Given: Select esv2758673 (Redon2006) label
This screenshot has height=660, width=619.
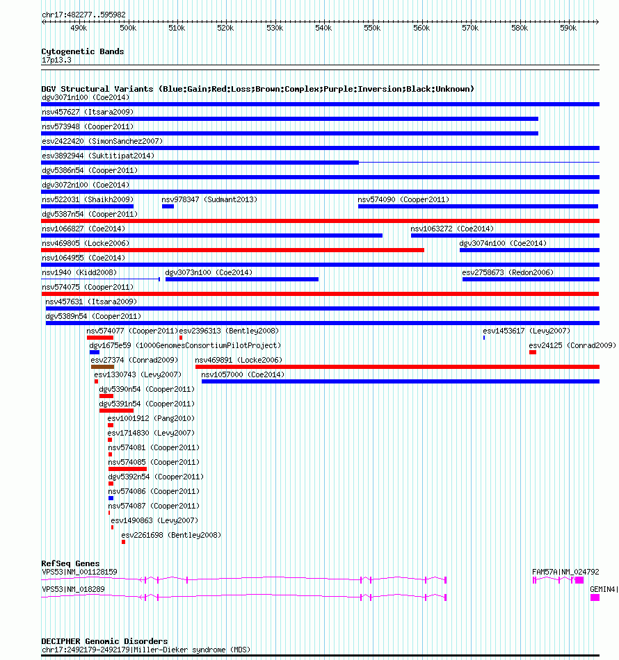Looking at the screenshot, I should 508,273.
